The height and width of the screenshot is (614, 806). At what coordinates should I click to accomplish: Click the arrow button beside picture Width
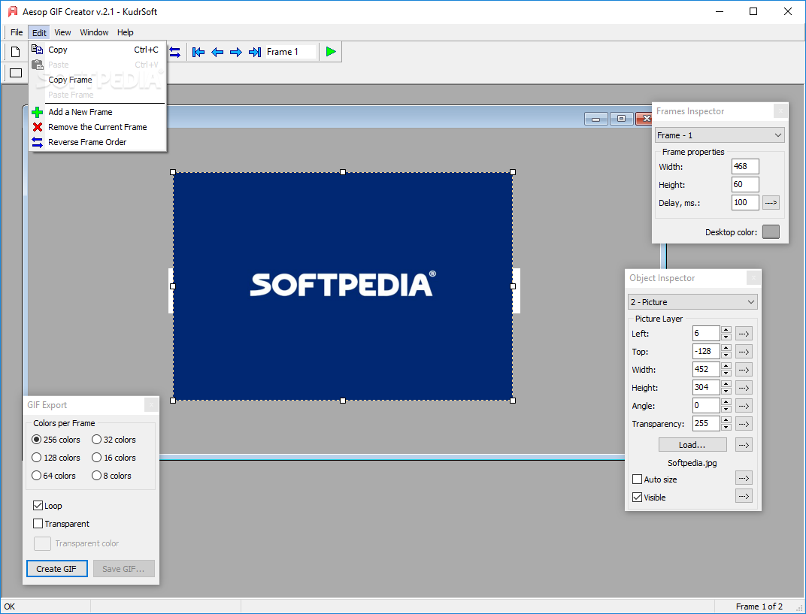coord(744,370)
